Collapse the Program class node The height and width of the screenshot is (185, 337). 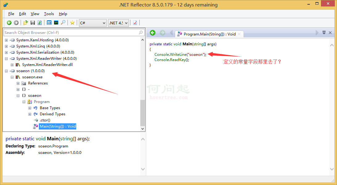[x=24, y=102]
